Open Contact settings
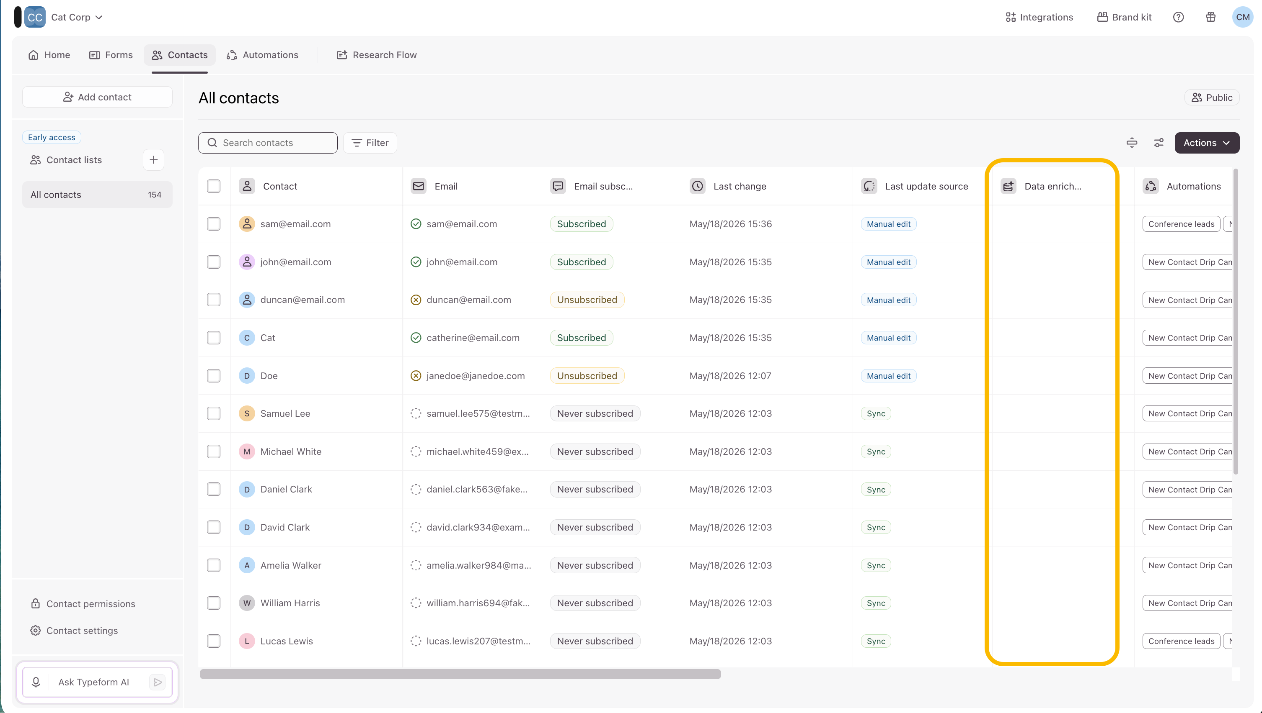This screenshot has height=713, width=1262. pos(74,631)
